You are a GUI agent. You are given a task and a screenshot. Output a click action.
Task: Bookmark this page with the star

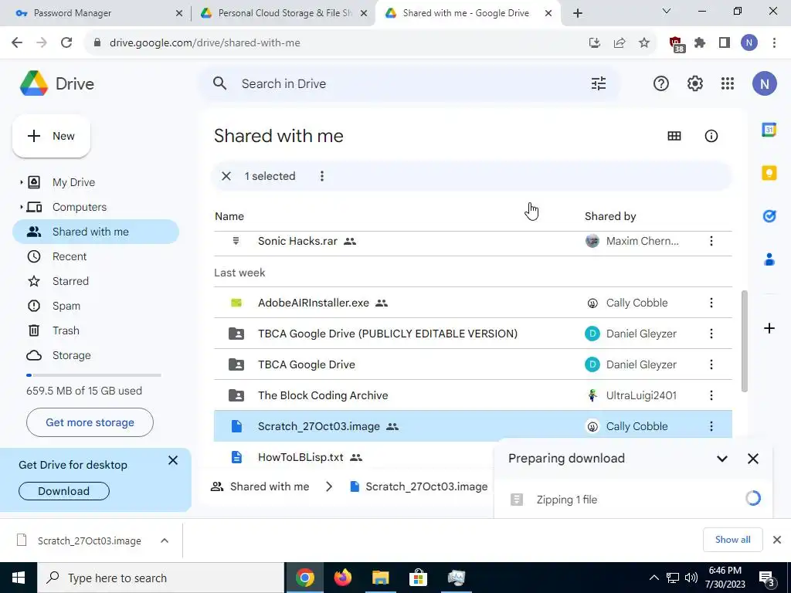tap(643, 43)
